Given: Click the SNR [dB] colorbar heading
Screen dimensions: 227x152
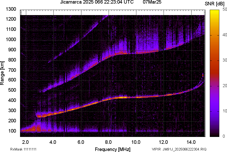Looking at the screenshot, I should (214, 4).
